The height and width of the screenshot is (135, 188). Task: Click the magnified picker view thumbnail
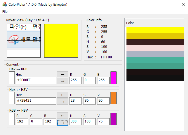tap(24, 40)
